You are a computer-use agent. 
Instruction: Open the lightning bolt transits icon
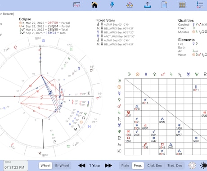(x=112, y=4)
